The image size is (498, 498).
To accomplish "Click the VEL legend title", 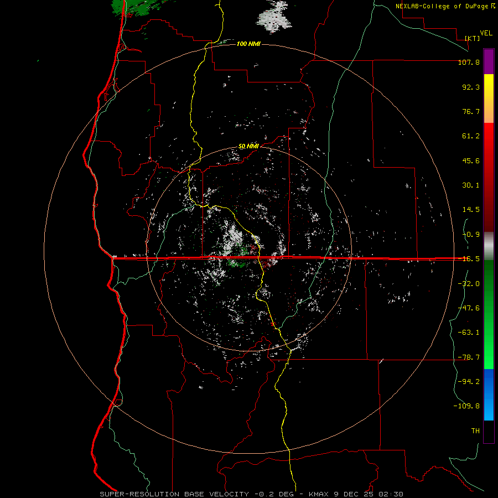I will 486,33.
